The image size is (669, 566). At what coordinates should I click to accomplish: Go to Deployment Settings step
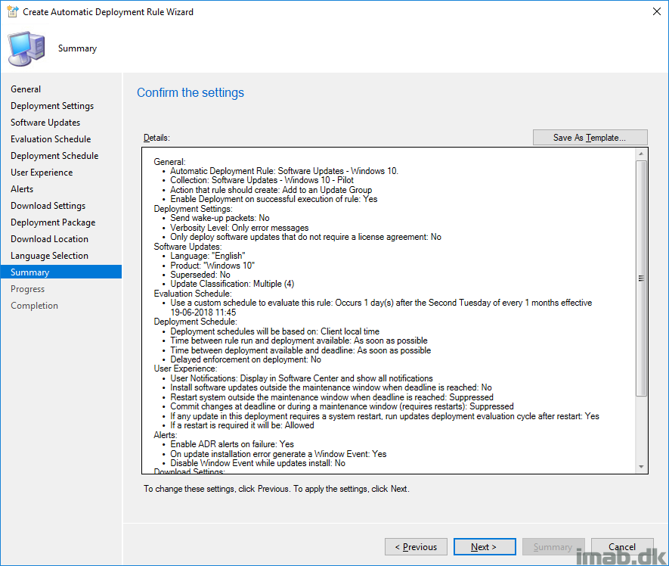(52, 106)
